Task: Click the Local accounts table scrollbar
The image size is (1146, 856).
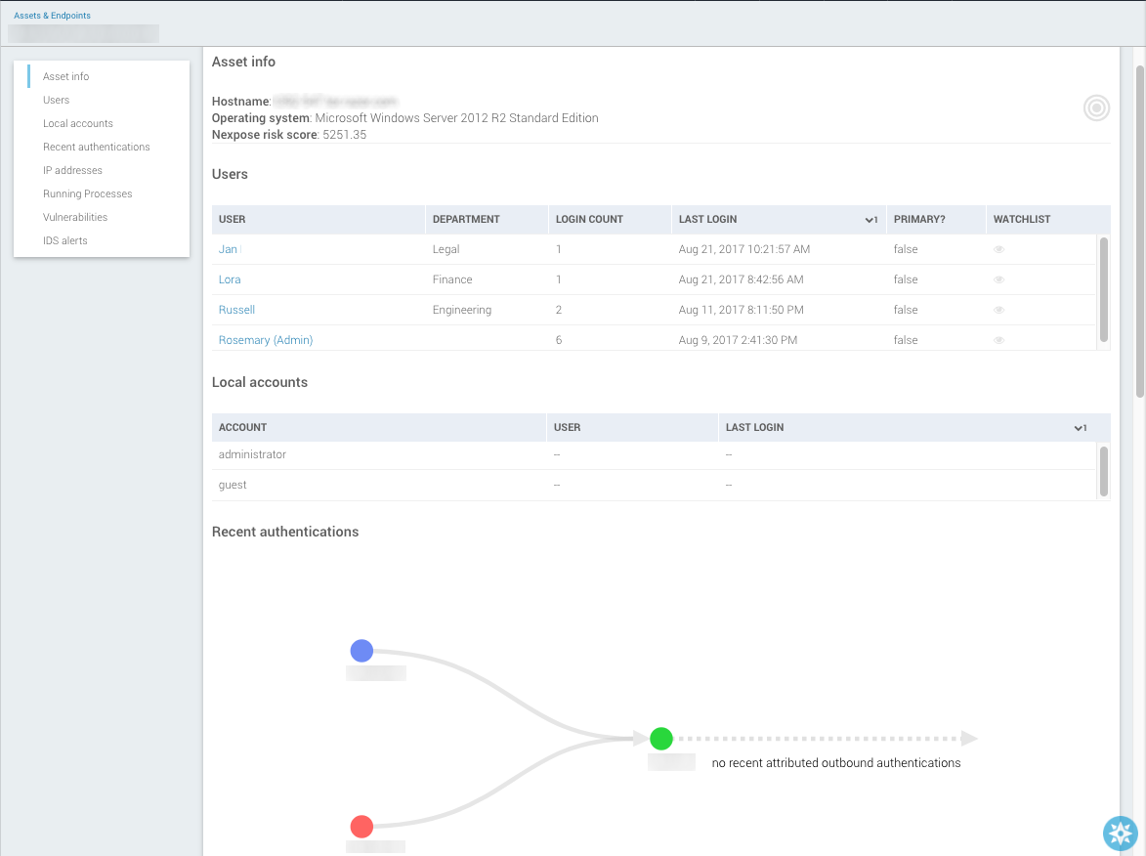Action: pos(1104,472)
